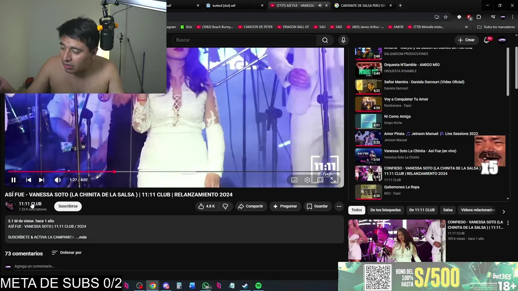518x291 pixels.
Task: Enter fullscreen on the video player
Action: [333, 180]
